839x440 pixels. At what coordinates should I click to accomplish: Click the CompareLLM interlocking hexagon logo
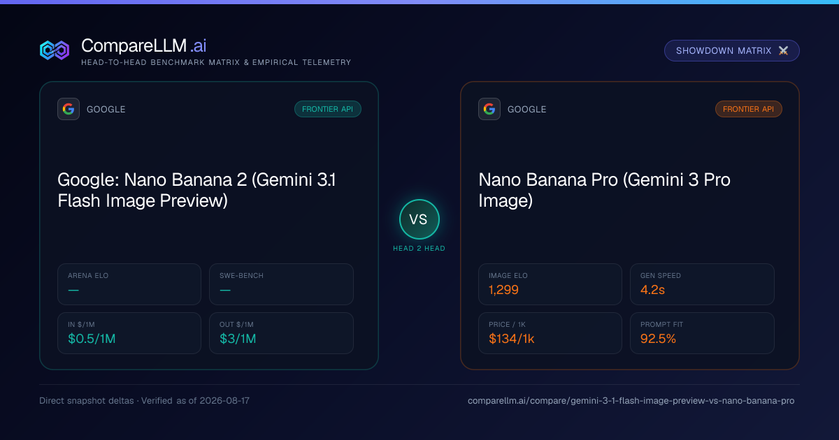click(x=55, y=50)
